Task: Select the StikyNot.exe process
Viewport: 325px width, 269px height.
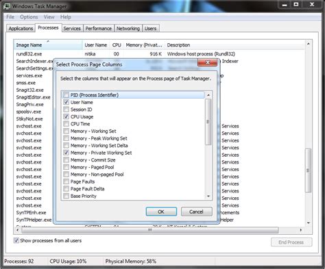Action: 29,119
